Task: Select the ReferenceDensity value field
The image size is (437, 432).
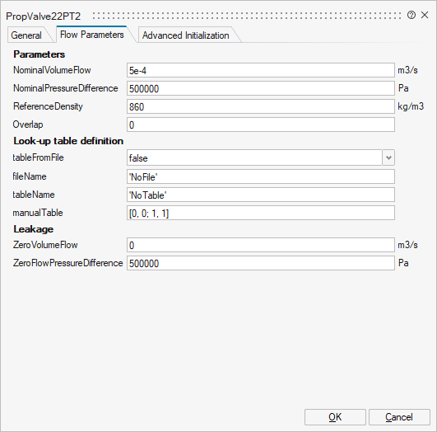Action: pyautogui.click(x=261, y=106)
